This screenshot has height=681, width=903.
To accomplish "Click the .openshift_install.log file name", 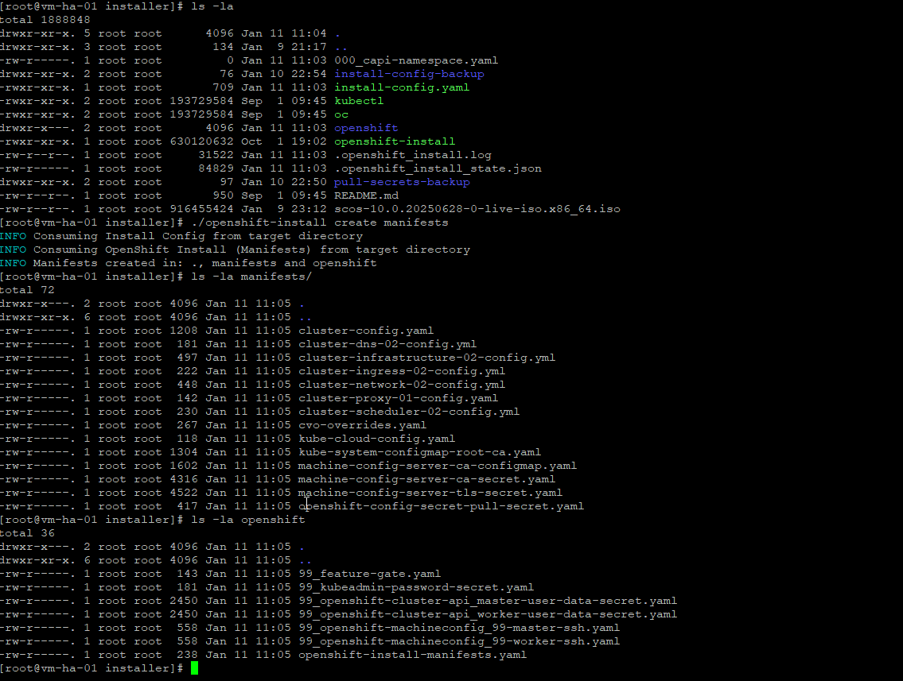I will coord(412,155).
